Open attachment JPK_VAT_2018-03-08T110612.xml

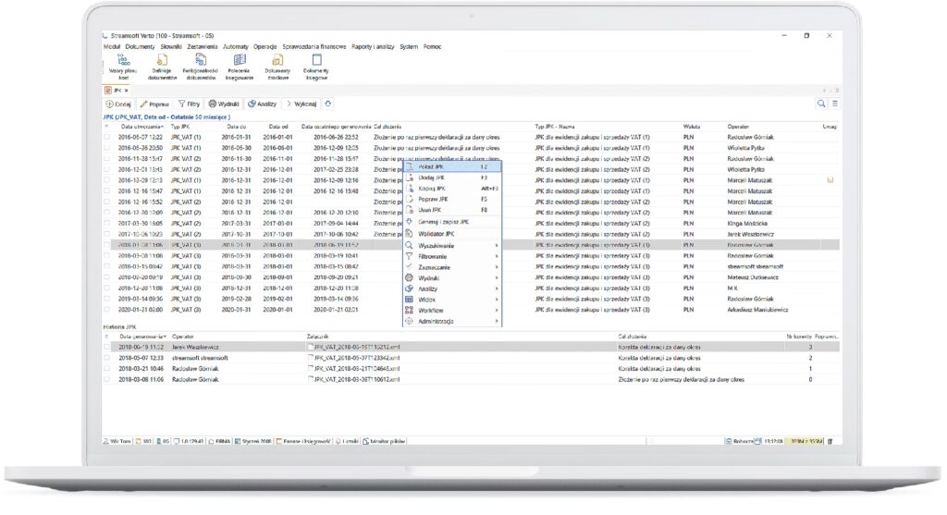(356, 379)
